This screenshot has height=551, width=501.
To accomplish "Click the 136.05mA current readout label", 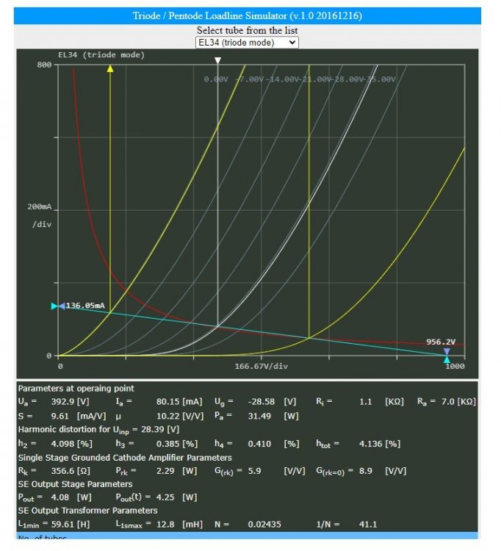I will [x=86, y=306].
